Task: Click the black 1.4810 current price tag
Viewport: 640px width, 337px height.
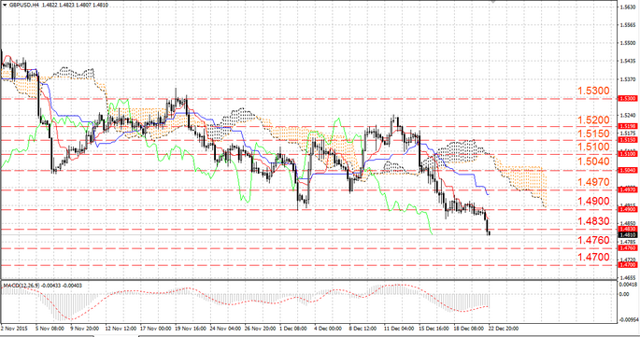Action: (x=628, y=235)
